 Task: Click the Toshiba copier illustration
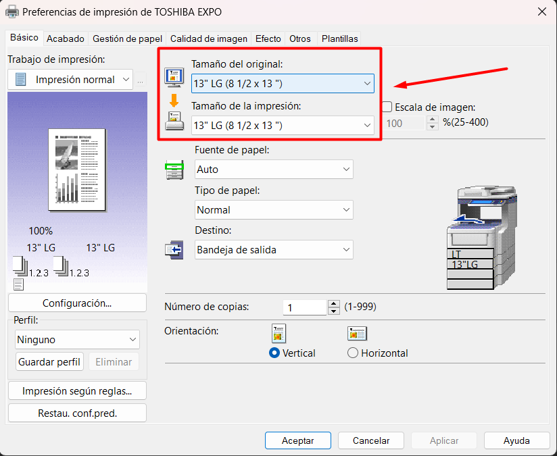[481, 237]
